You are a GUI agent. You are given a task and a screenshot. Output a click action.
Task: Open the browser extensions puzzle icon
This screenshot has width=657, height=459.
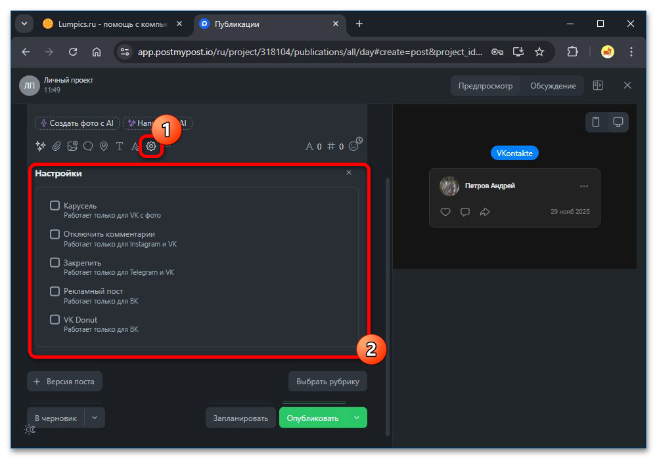[x=572, y=52]
